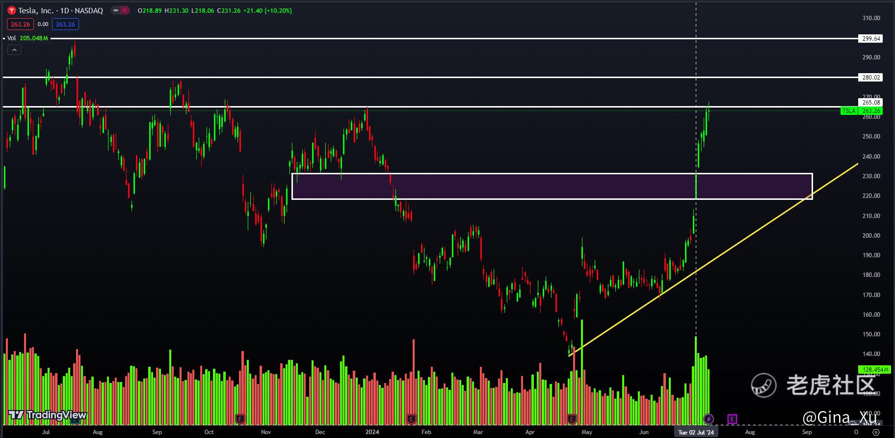Screen dimensions: 895x438
Task: Click the TradingView logo
Action: 48,415
